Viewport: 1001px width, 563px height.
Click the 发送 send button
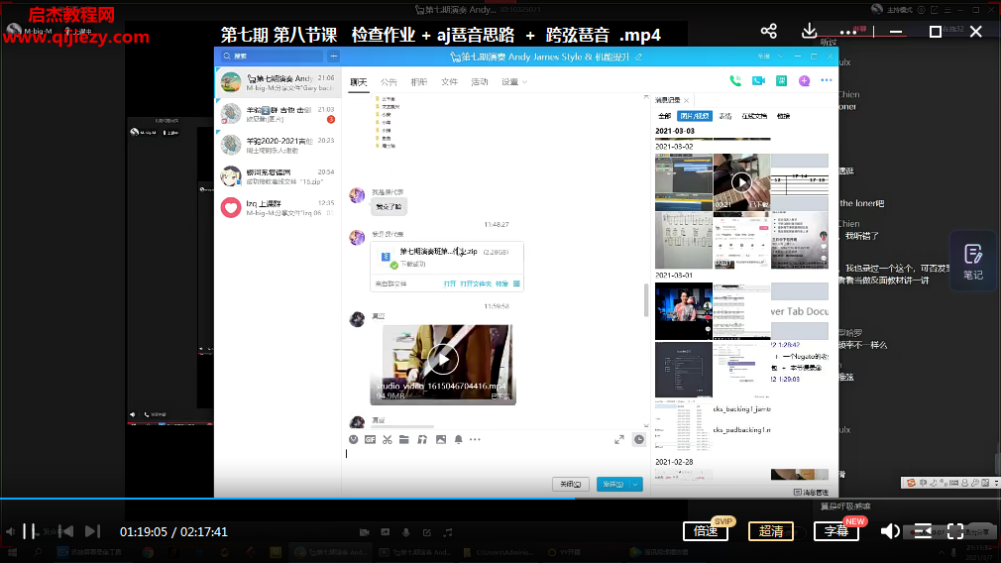click(612, 484)
